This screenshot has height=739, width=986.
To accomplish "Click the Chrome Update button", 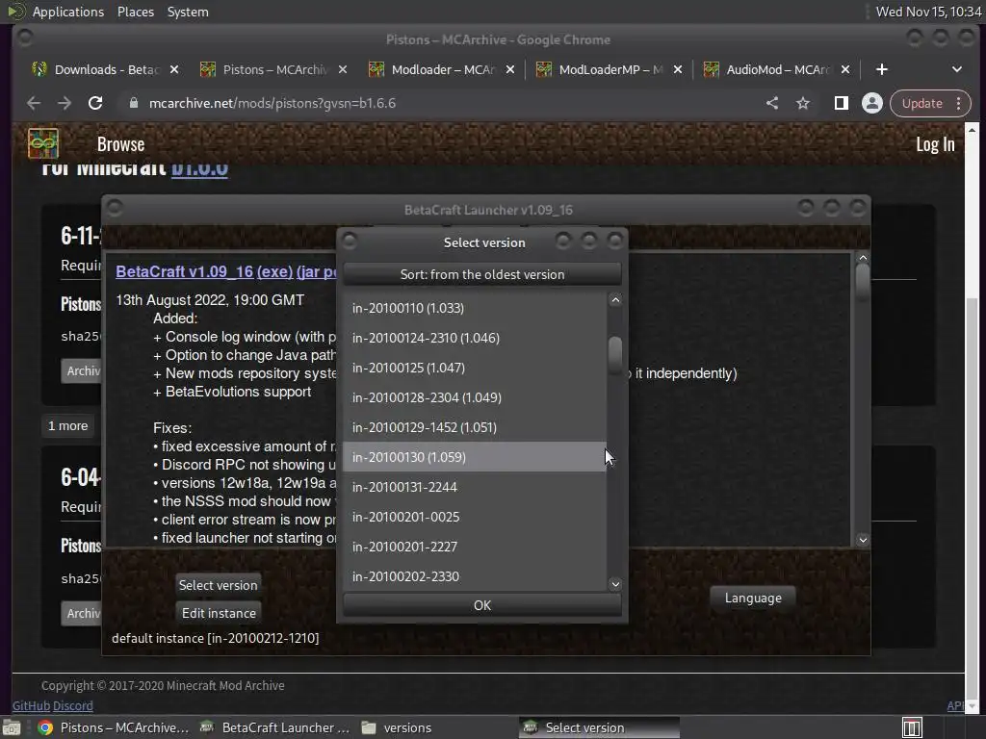I will 921,103.
